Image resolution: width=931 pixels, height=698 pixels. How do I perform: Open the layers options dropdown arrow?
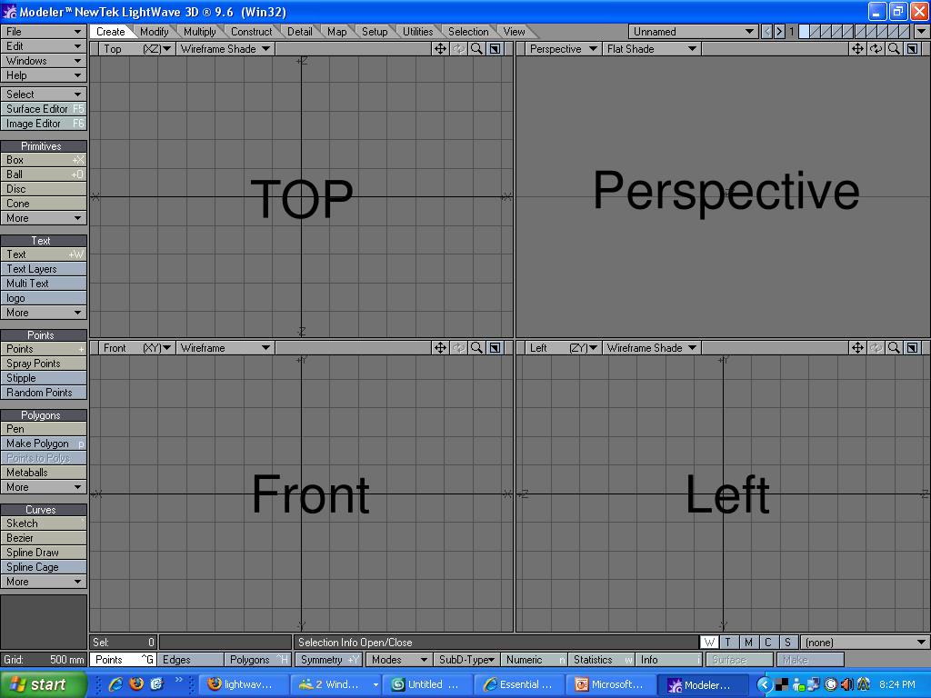click(x=921, y=32)
